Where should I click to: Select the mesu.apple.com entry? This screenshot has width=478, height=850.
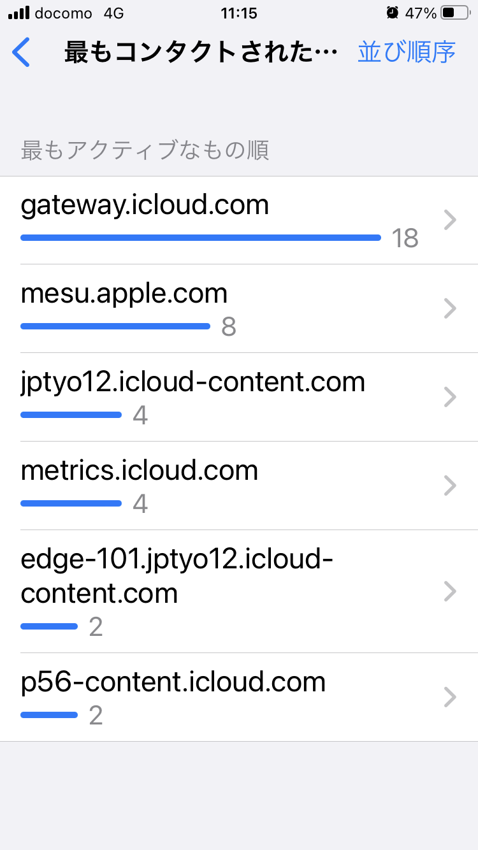124,294
